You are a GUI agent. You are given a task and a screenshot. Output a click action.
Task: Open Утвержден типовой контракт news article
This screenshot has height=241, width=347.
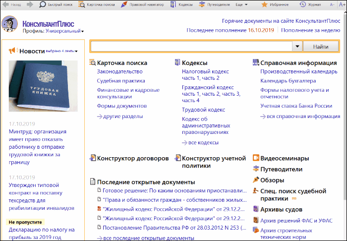pyautogui.click(x=41, y=196)
